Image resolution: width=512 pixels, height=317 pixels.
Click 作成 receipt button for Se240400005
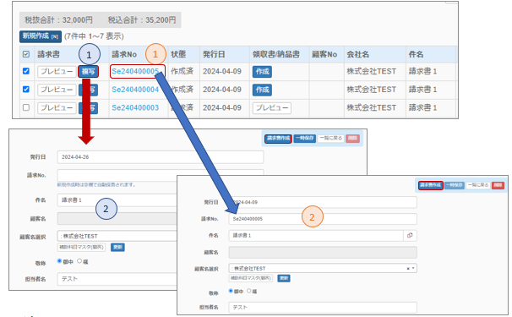[262, 72]
